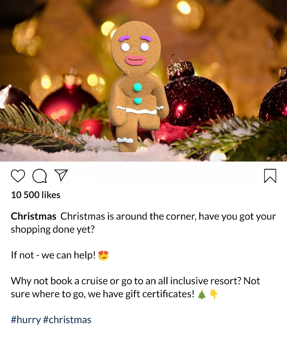Open comments with the speech bubble icon

[x=40, y=176]
